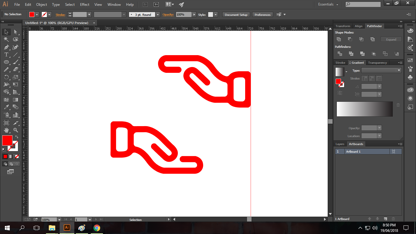Select the Zoom tool
This screenshot has width=416, height=234.
click(x=16, y=130)
